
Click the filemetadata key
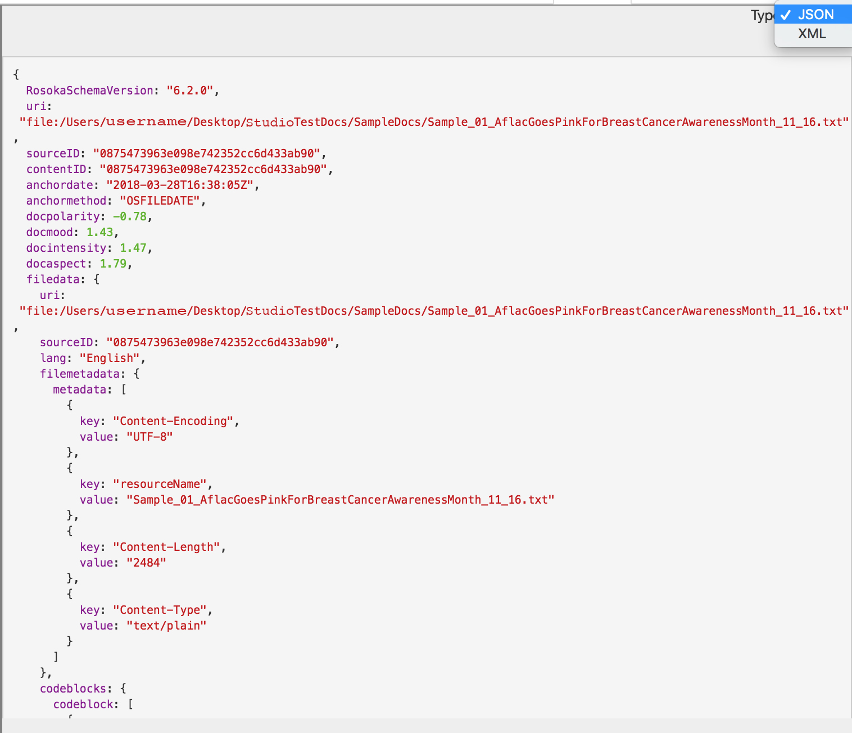click(79, 374)
